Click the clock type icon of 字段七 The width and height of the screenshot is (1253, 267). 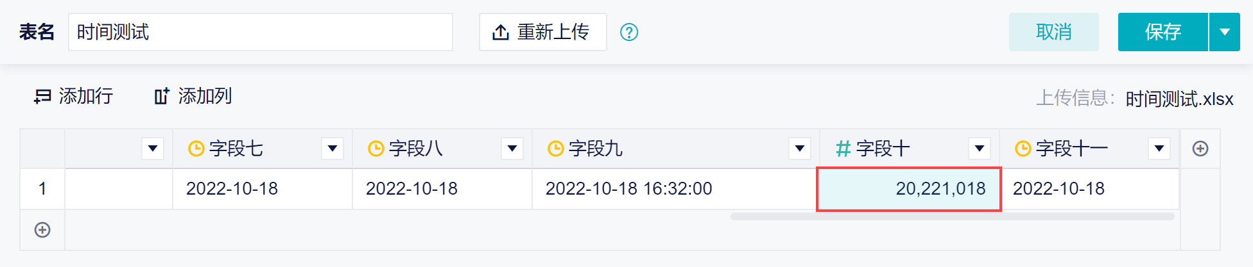[196, 149]
